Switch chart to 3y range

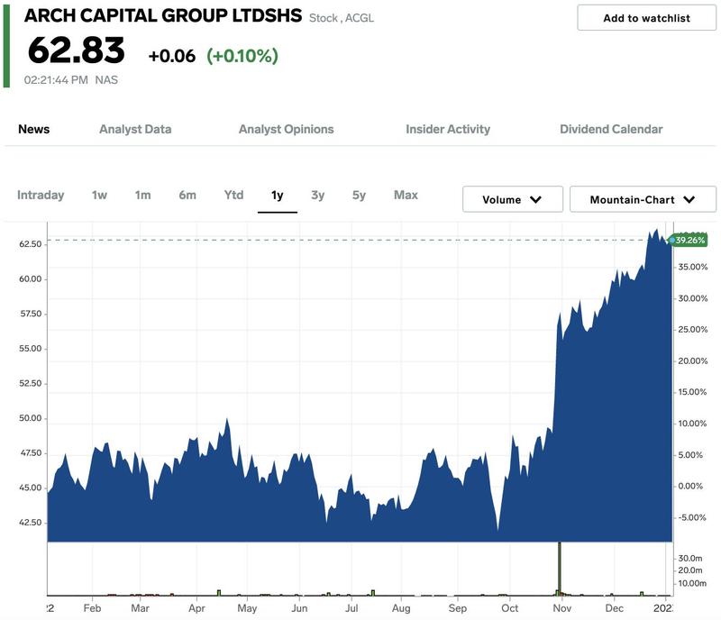click(318, 195)
